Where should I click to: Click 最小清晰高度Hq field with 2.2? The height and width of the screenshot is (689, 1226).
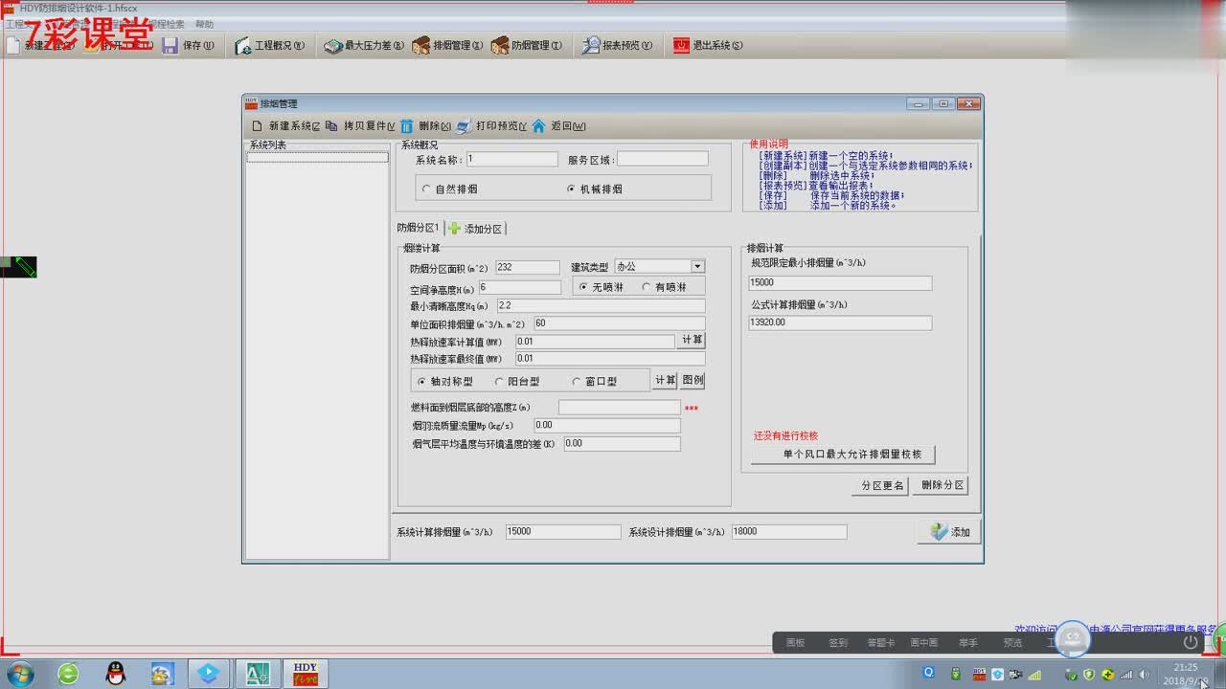(601, 306)
